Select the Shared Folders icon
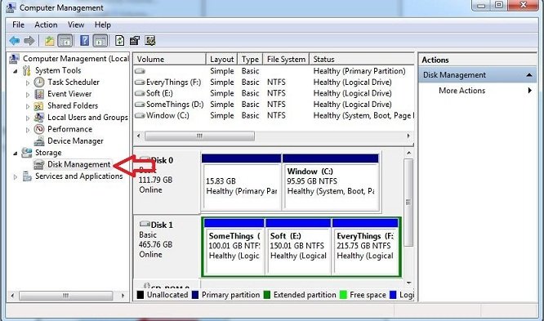This screenshot has height=321, width=544. pyautogui.click(x=39, y=106)
